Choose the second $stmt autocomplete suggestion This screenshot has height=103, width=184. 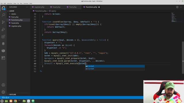click(x=115, y=69)
